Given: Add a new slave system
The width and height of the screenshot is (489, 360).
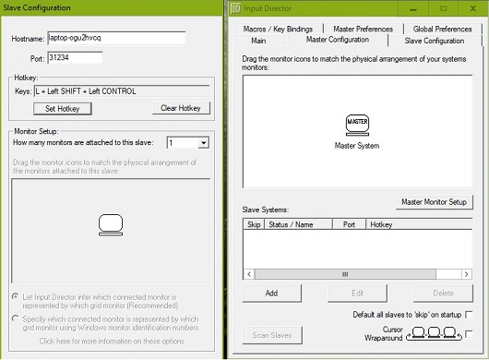Looking at the screenshot, I should coord(271,293).
